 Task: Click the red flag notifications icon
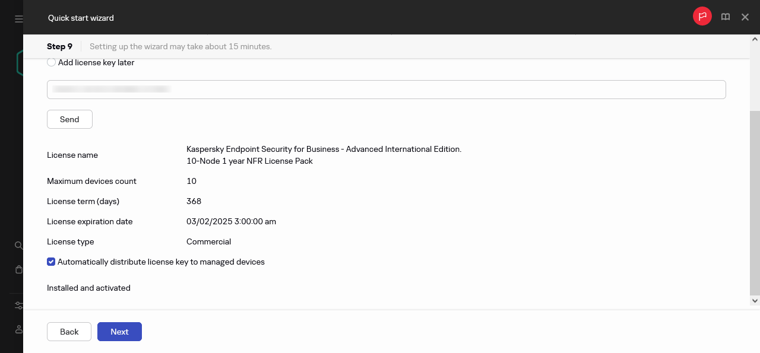702,17
